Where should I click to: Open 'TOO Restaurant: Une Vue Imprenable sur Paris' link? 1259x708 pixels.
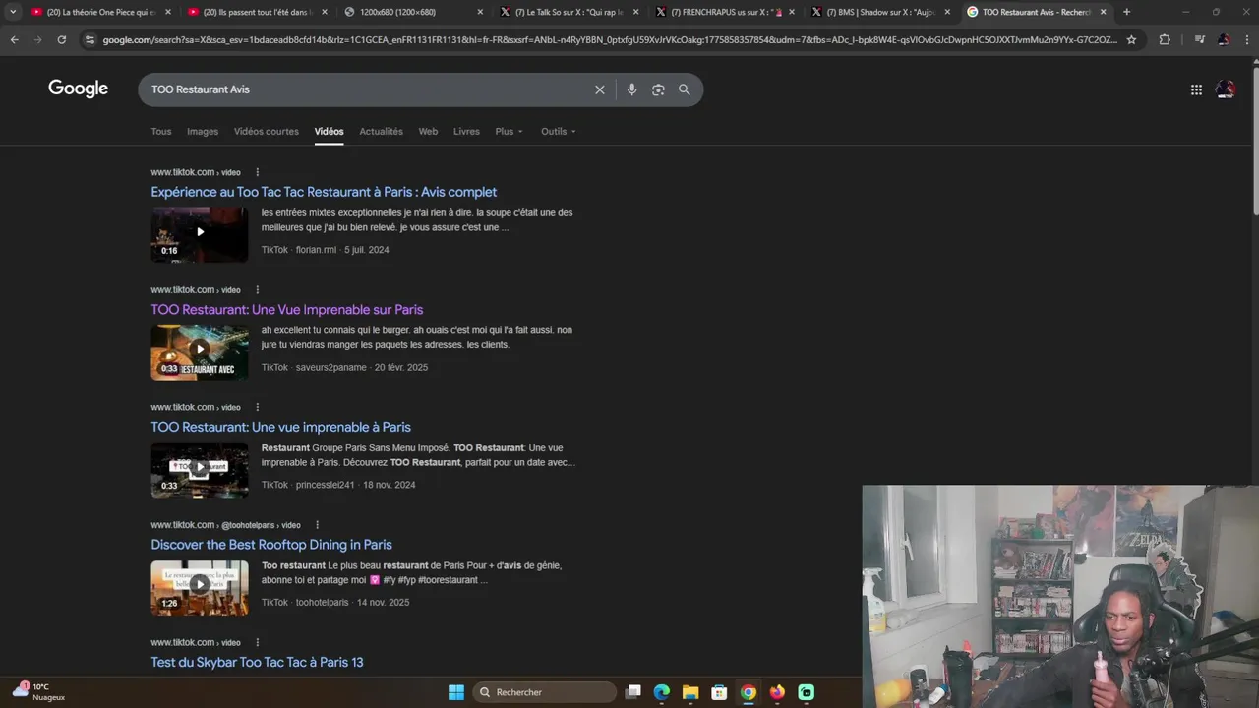pos(287,310)
